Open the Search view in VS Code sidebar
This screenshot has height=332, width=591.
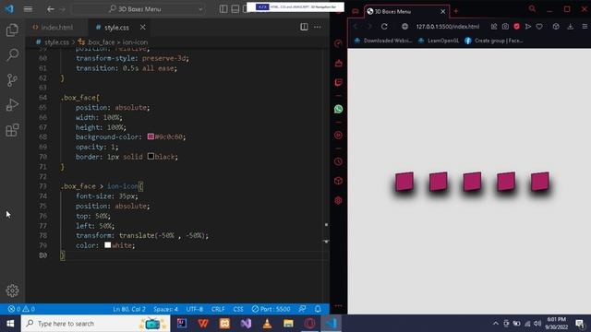point(12,55)
